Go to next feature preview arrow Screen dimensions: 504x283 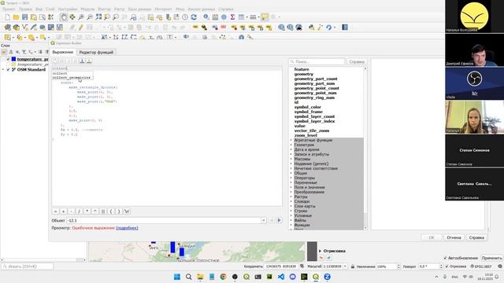pos(279,220)
